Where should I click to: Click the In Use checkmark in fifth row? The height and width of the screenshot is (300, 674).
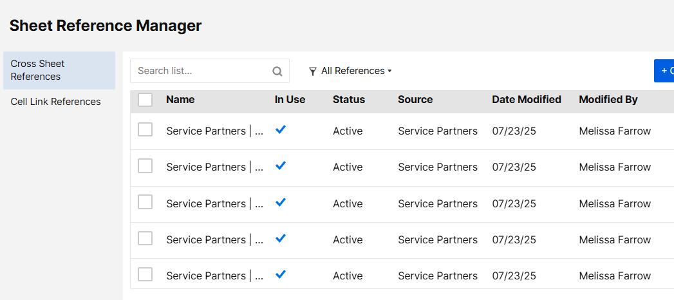pos(281,274)
